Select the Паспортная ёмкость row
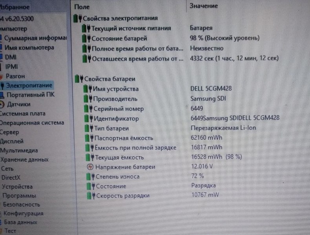Viewport: 310px width, 235px height. tap(123, 138)
